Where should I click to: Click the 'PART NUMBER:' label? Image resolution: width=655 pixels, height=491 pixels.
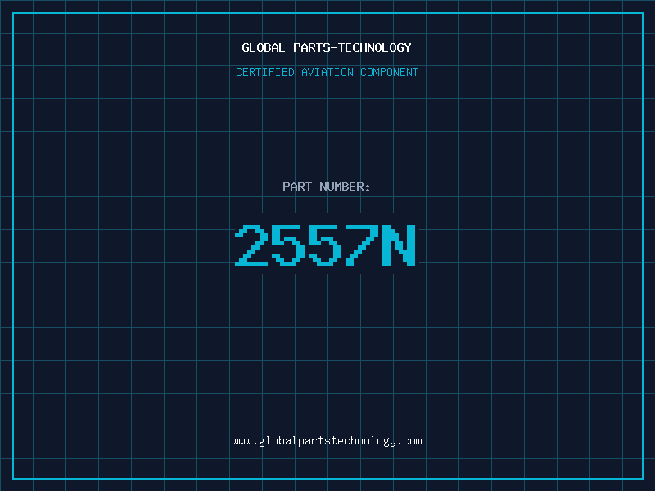click(326, 187)
